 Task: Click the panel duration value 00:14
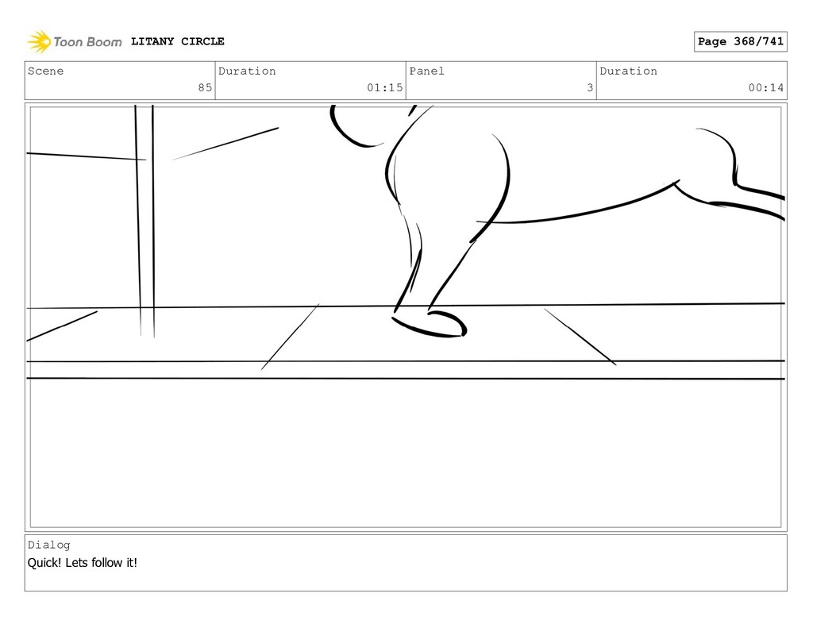click(766, 87)
